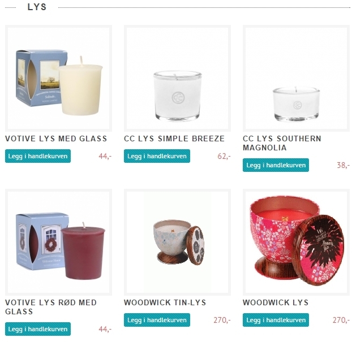
Task: Open the pink Woodwick Lys product image
Action: point(296,242)
